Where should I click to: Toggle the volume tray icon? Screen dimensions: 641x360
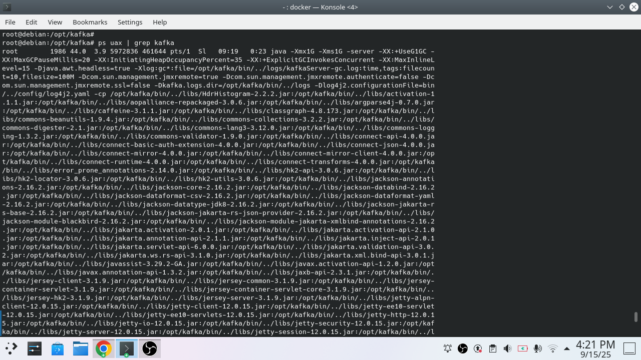(508, 348)
